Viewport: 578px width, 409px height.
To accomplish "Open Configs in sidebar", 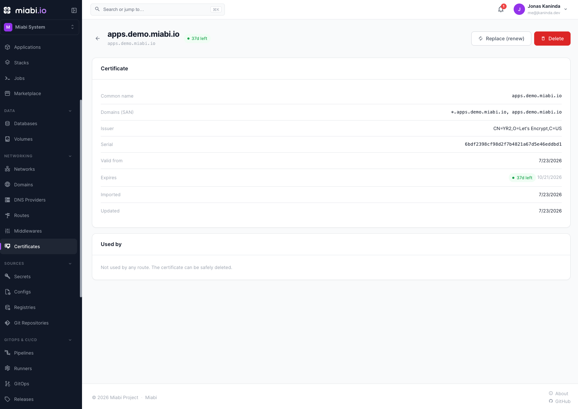I will pyautogui.click(x=39, y=292).
